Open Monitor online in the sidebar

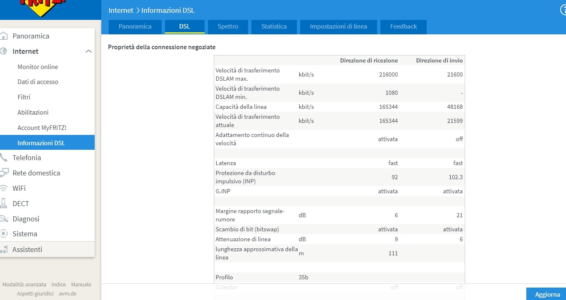point(38,67)
